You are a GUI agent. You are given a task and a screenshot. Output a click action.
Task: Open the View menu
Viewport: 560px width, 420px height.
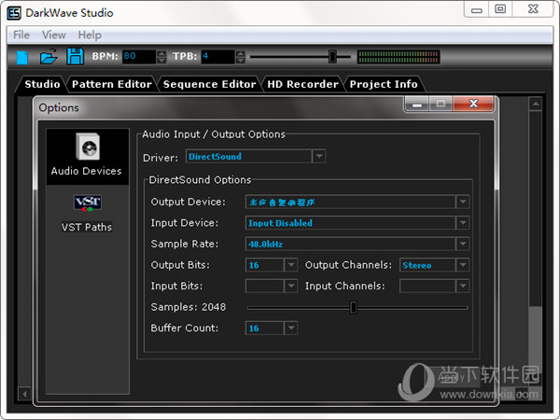click(54, 35)
